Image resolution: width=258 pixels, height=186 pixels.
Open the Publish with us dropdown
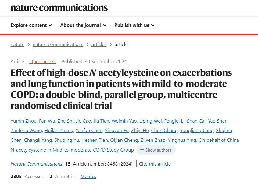click(x=134, y=25)
